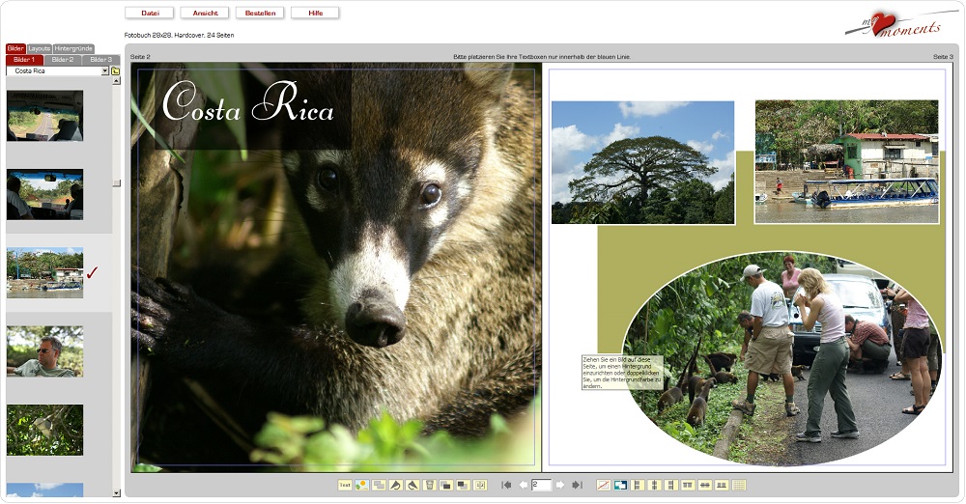Open the Costa Rica album dropdown
966x504 pixels.
[x=57, y=70]
